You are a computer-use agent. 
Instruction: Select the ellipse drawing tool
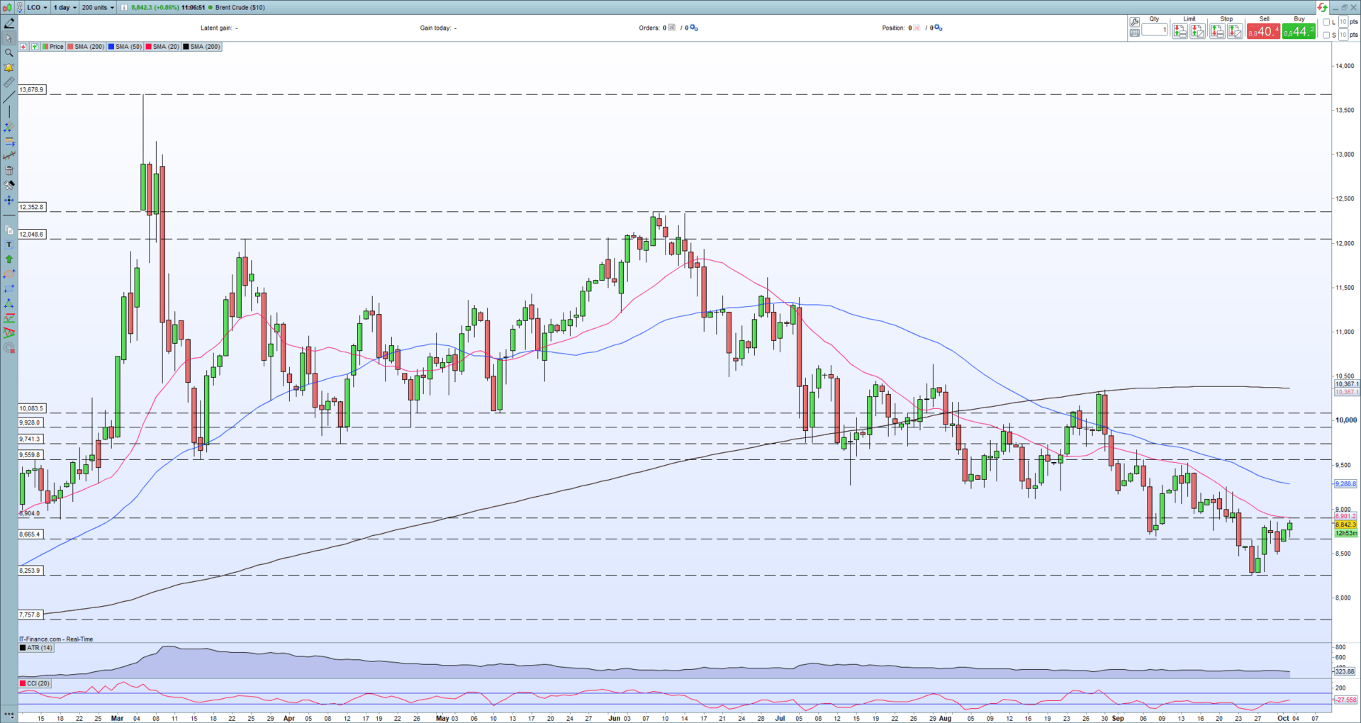point(9,274)
